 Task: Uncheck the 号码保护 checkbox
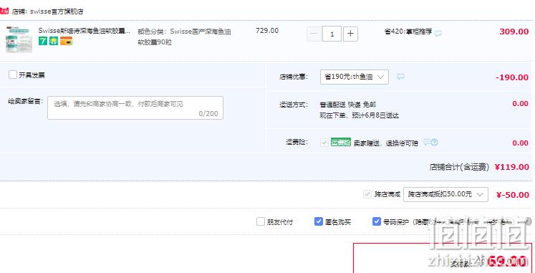376,221
